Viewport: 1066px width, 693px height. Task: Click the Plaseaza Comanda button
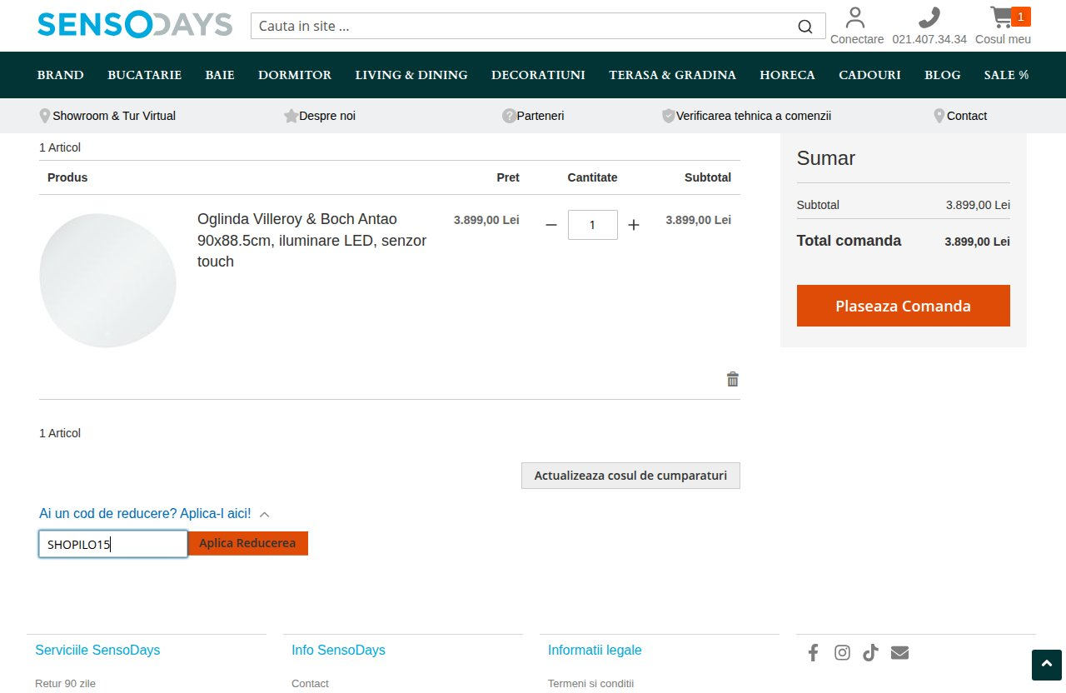904,306
